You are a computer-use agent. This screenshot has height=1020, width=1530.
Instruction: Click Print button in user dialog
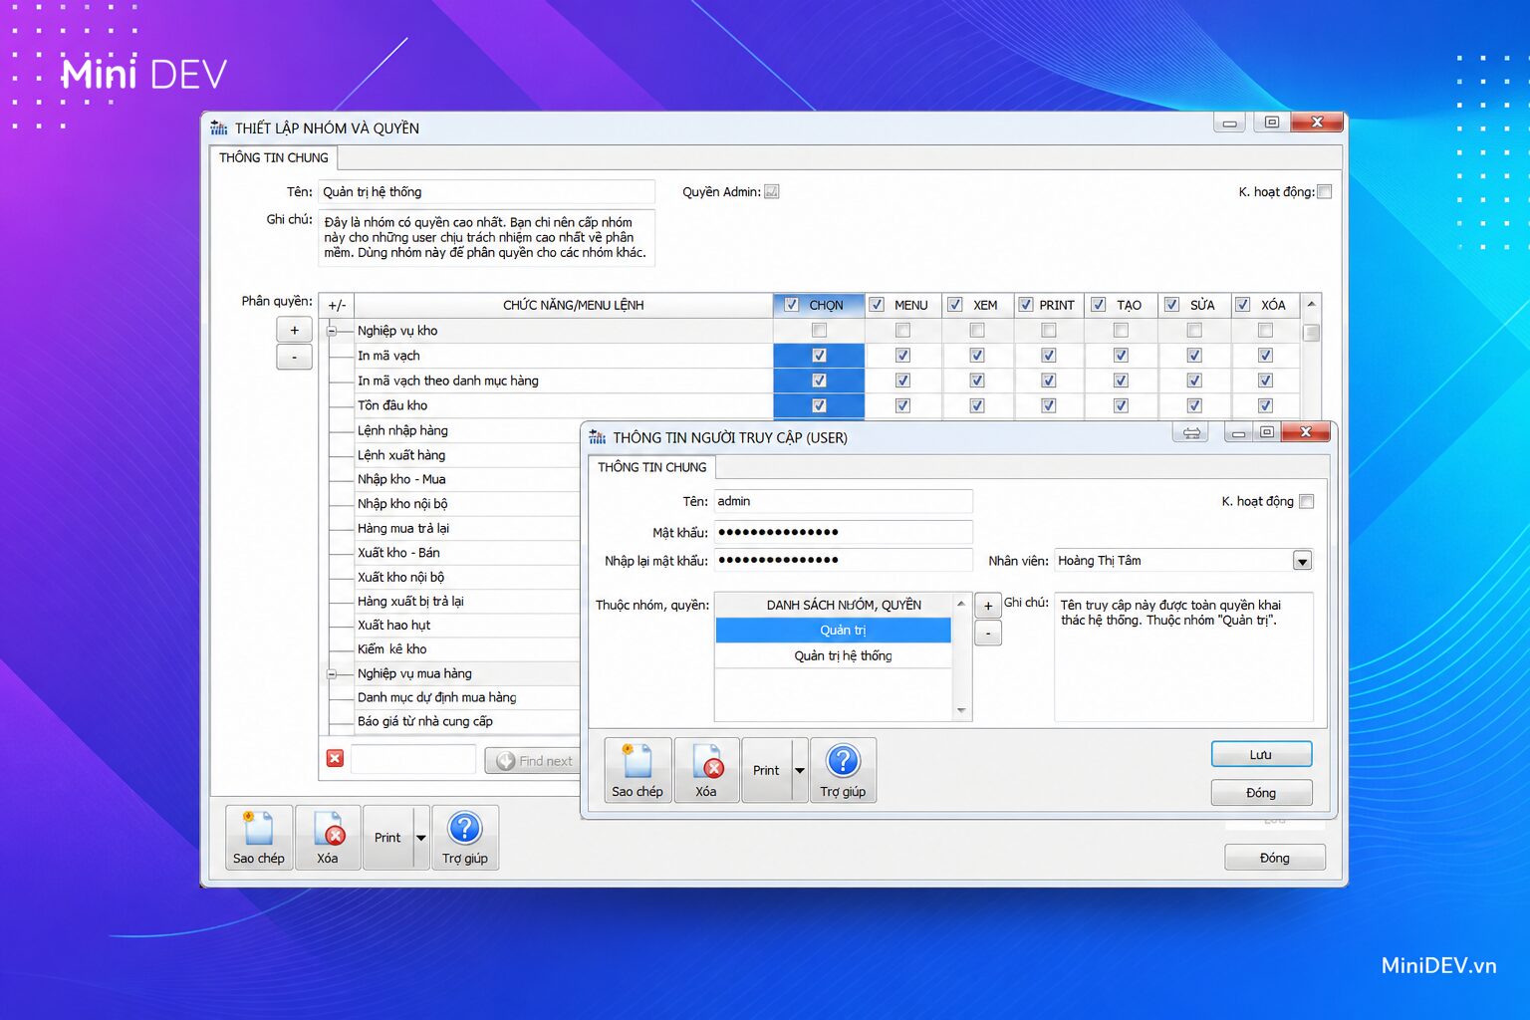click(766, 770)
